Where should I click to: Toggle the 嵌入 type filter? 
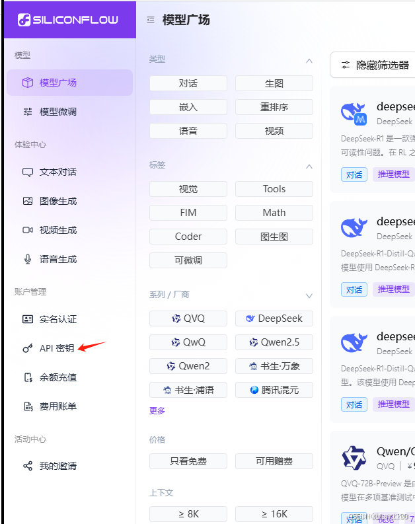coord(188,107)
